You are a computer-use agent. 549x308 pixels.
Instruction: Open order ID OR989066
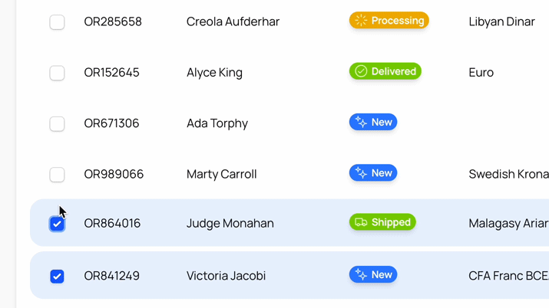(x=114, y=174)
